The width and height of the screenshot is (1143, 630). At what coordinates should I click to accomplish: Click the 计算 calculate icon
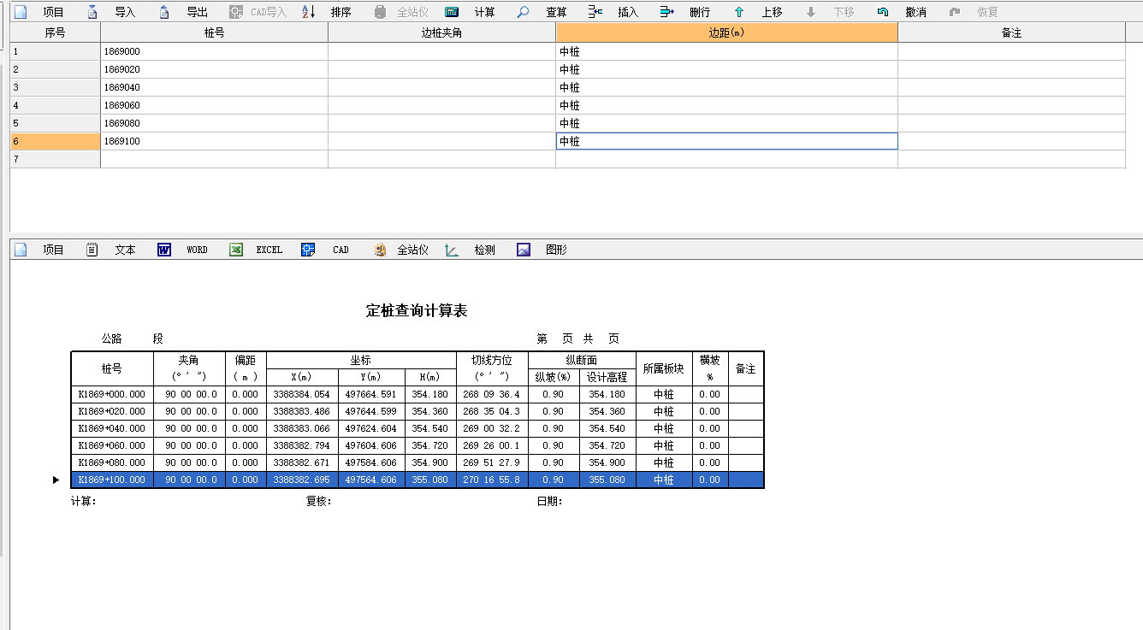453,12
